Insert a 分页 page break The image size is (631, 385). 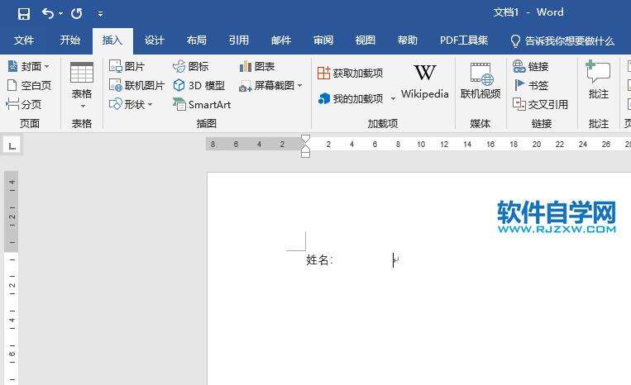pyautogui.click(x=24, y=104)
